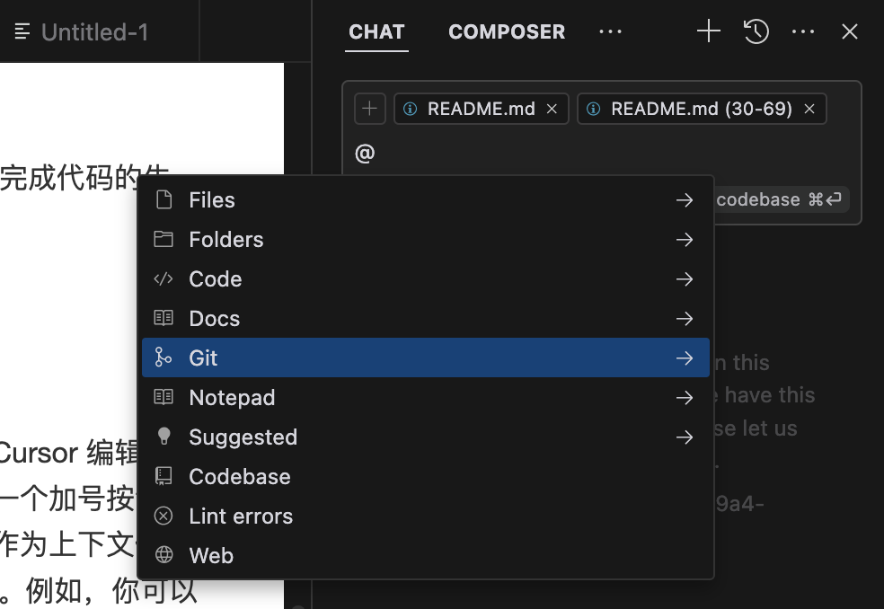The width and height of the screenshot is (884, 609).
Task: Choose Codebase from the list
Action: [426, 476]
